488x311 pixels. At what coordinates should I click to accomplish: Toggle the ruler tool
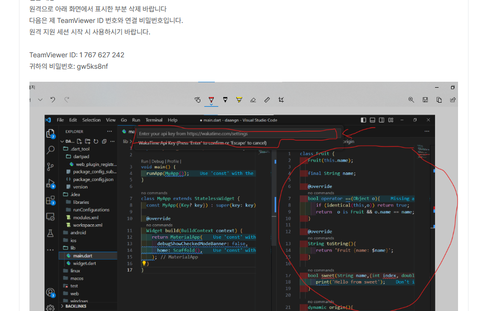[267, 100]
